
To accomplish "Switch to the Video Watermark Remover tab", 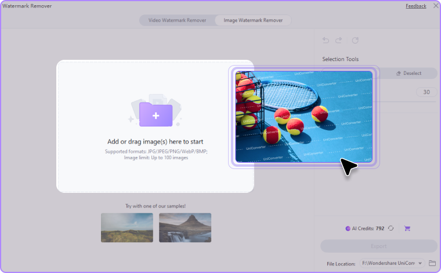I will 177,20.
